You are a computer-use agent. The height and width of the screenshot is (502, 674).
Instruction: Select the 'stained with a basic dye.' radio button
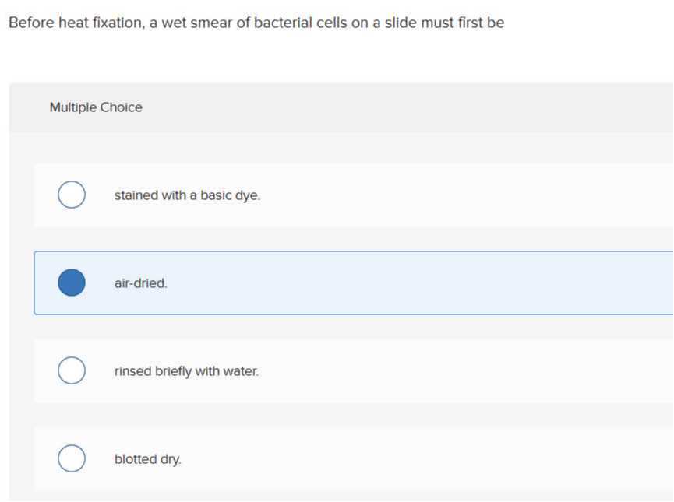click(x=71, y=195)
